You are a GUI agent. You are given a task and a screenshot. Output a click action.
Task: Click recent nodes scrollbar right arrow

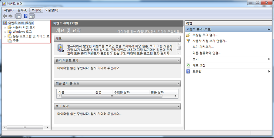point(176,96)
